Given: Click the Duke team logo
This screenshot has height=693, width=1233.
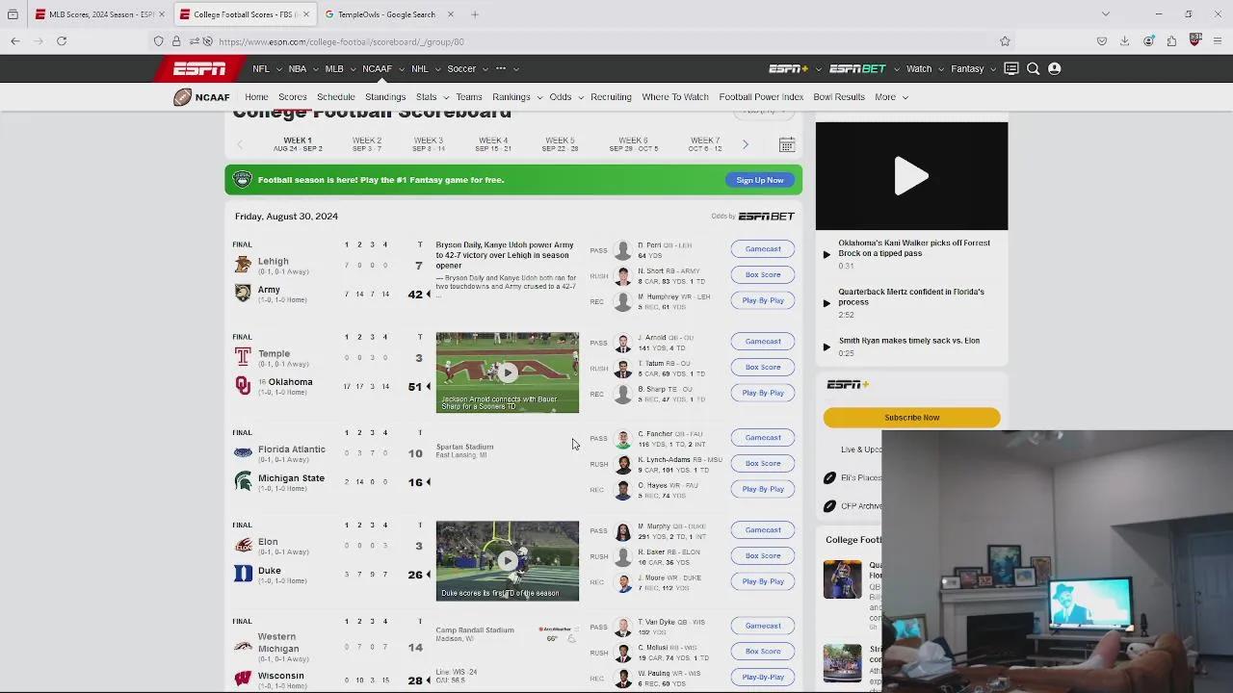Looking at the screenshot, I should 243,574.
